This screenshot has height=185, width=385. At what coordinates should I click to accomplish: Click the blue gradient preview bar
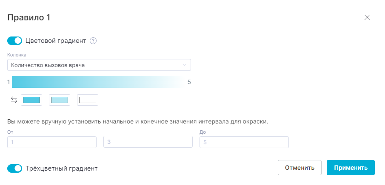coord(97,82)
